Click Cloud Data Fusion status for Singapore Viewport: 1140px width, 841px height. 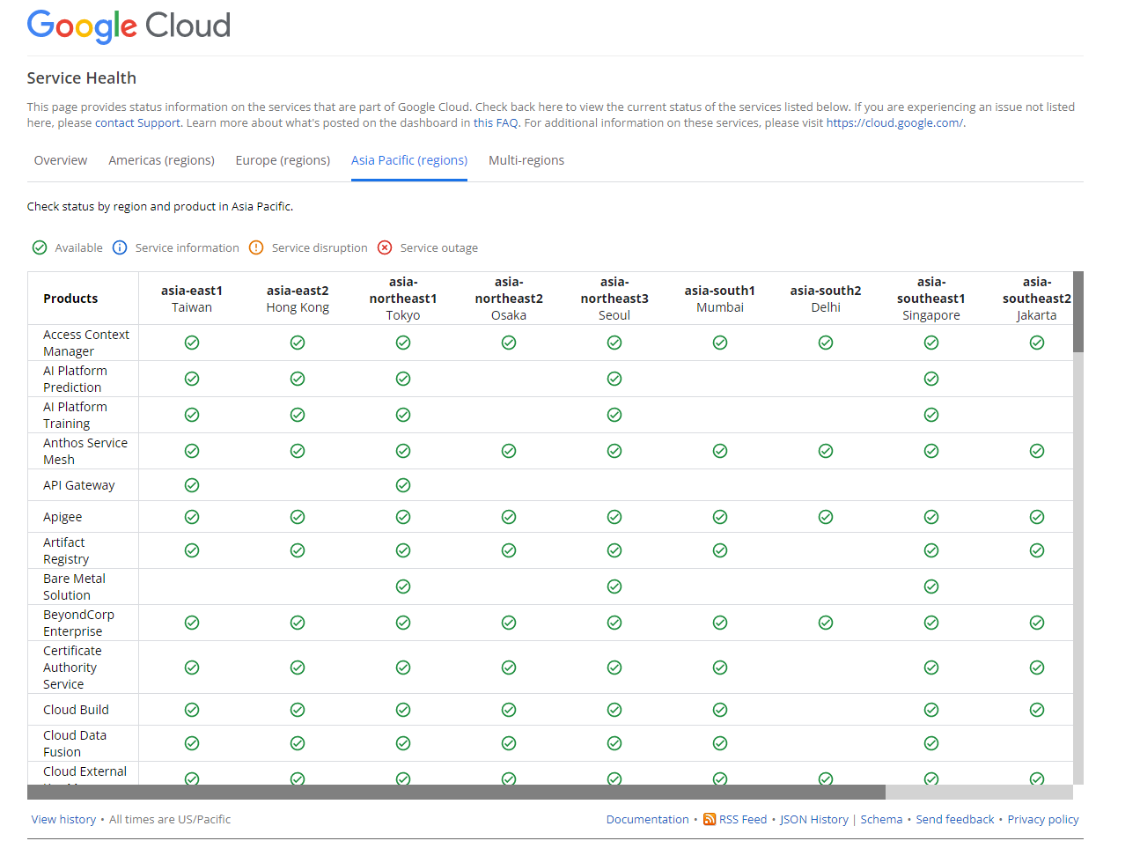pos(931,743)
